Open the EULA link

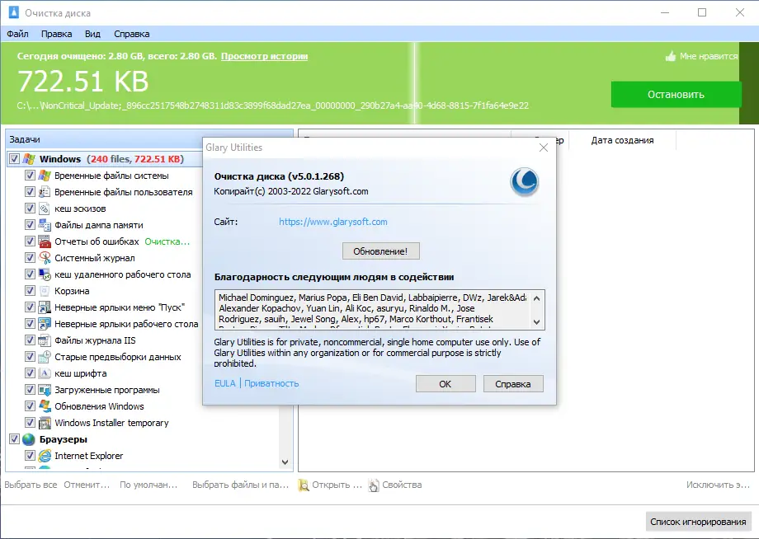(x=224, y=383)
